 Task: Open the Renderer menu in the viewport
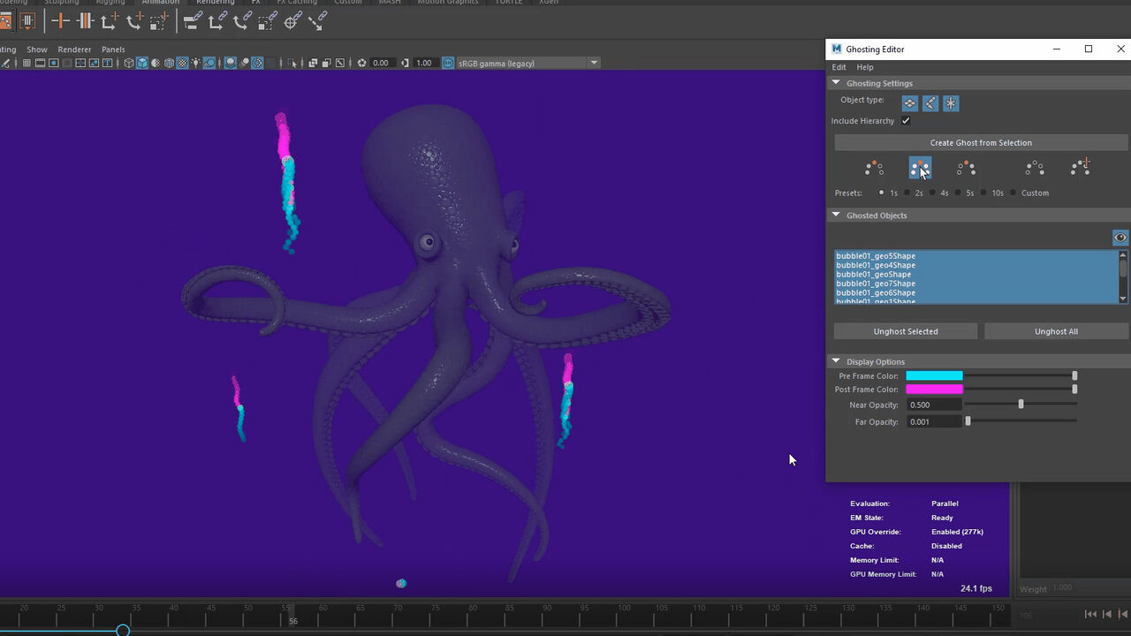(74, 49)
